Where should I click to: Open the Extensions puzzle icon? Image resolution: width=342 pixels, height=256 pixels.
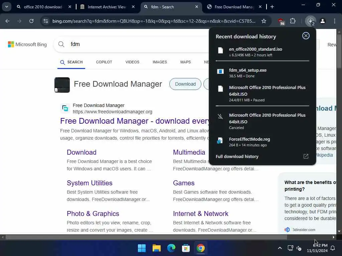click(293, 21)
